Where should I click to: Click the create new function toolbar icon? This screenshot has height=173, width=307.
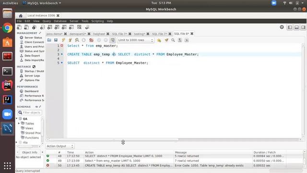click(71, 27)
